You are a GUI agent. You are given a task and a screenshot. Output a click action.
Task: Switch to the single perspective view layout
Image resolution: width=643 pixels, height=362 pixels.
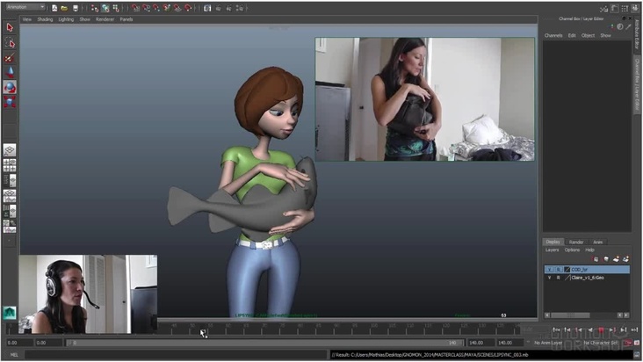[10, 149]
